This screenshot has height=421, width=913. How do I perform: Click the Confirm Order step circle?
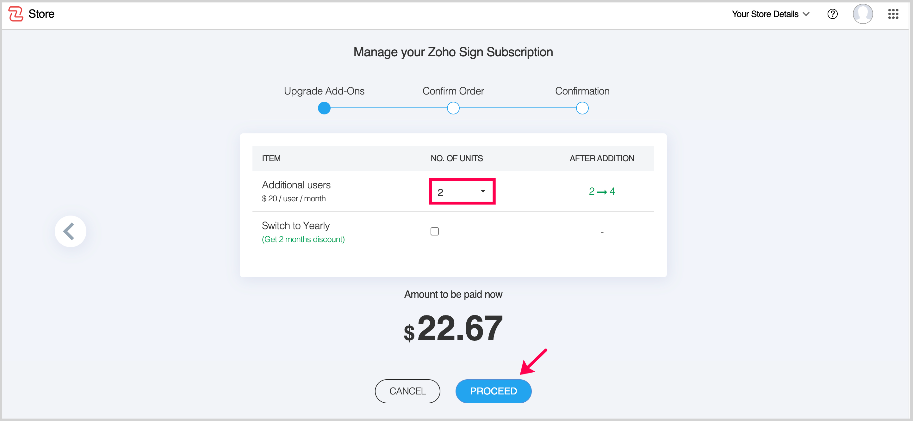coord(453,108)
